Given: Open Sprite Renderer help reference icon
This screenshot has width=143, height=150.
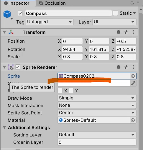Looking at the screenshot, I should pos(119,67).
